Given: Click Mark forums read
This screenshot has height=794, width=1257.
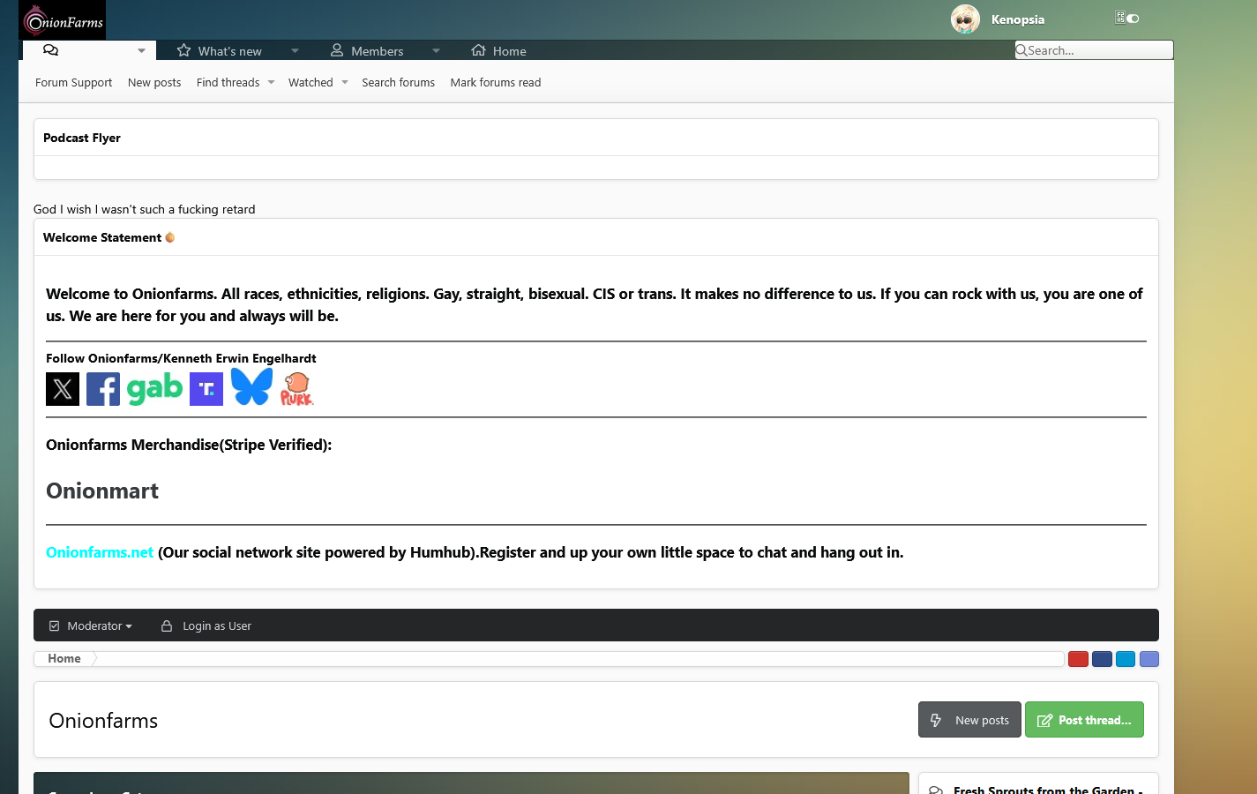Looking at the screenshot, I should click(496, 82).
